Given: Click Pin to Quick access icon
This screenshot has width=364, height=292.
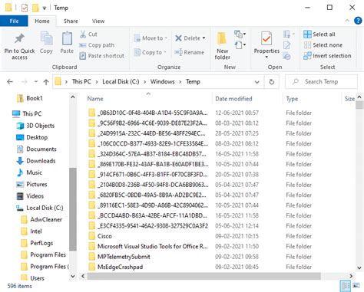Looking at the screenshot, I should (x=19, y=39).
